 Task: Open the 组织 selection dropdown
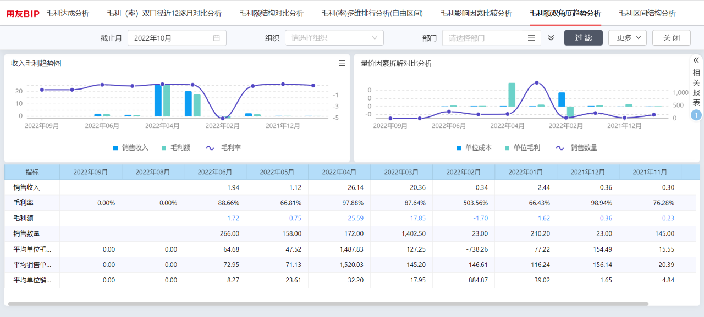pyautogui.click(x=334, y=38)
